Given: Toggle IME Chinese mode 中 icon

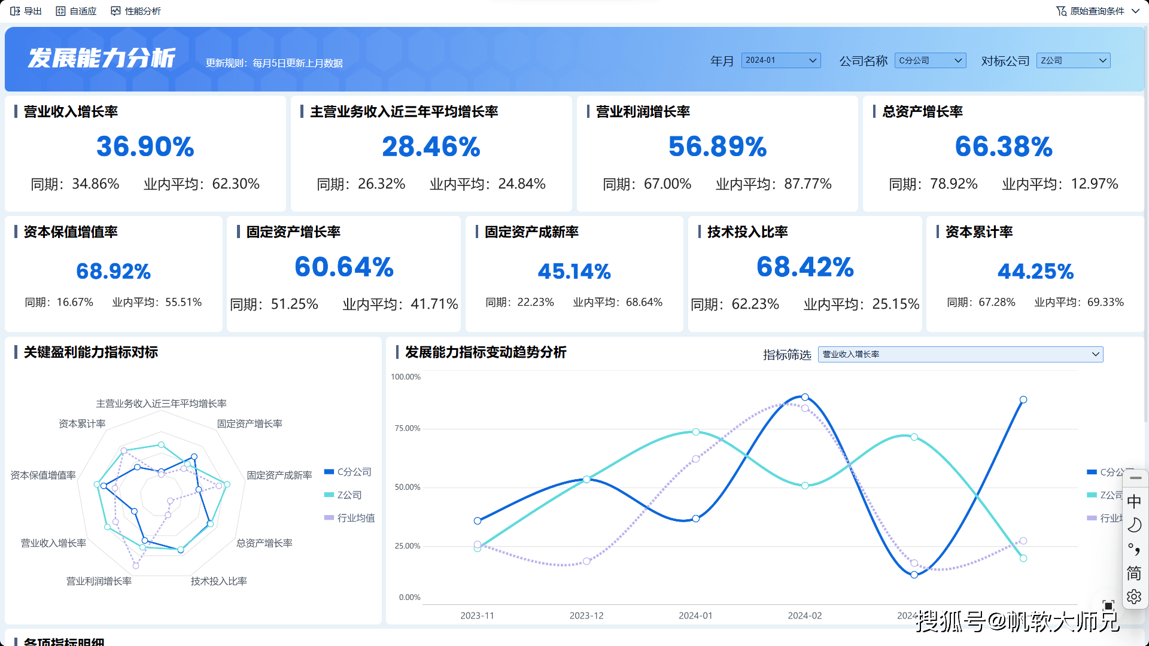Looking at the screenshot, I should pos(1134,501).
